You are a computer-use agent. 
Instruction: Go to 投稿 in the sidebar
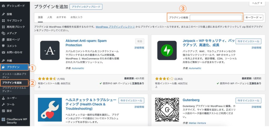tap(9, 14)
